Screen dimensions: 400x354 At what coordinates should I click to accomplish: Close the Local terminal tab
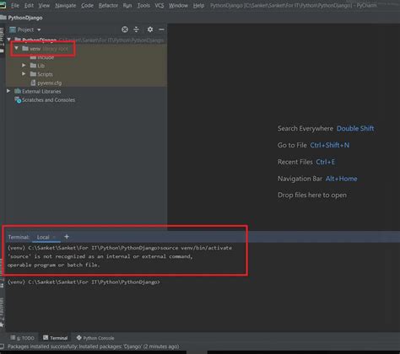coord(54,238)
